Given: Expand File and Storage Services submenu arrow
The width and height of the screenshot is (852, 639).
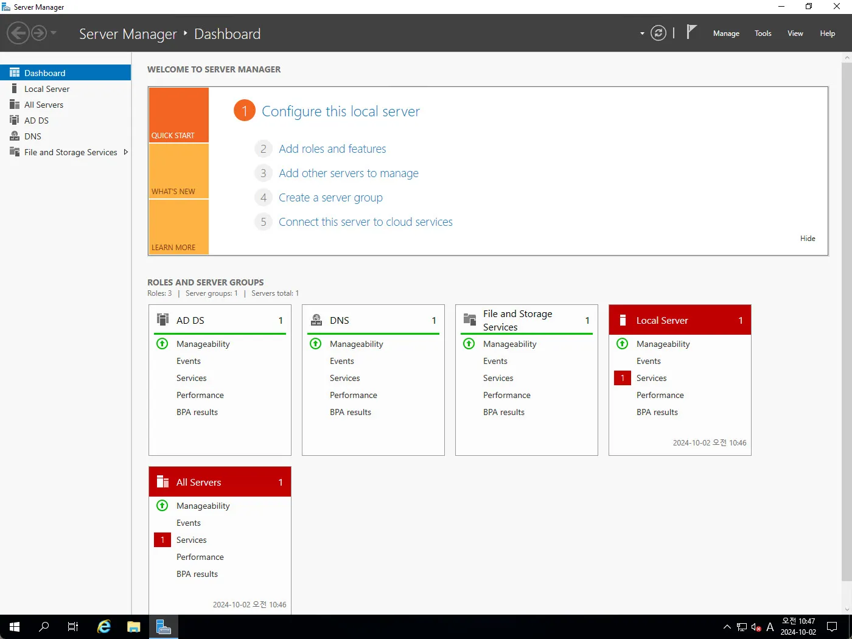Looking at the screenshot, I should (125, 152).
